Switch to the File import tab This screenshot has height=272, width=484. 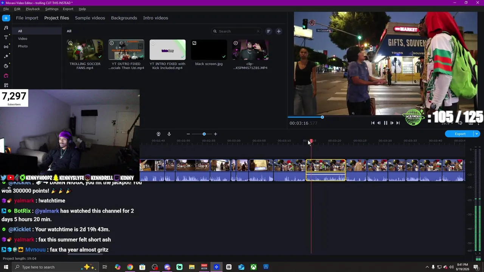click(x=27, y=18)
